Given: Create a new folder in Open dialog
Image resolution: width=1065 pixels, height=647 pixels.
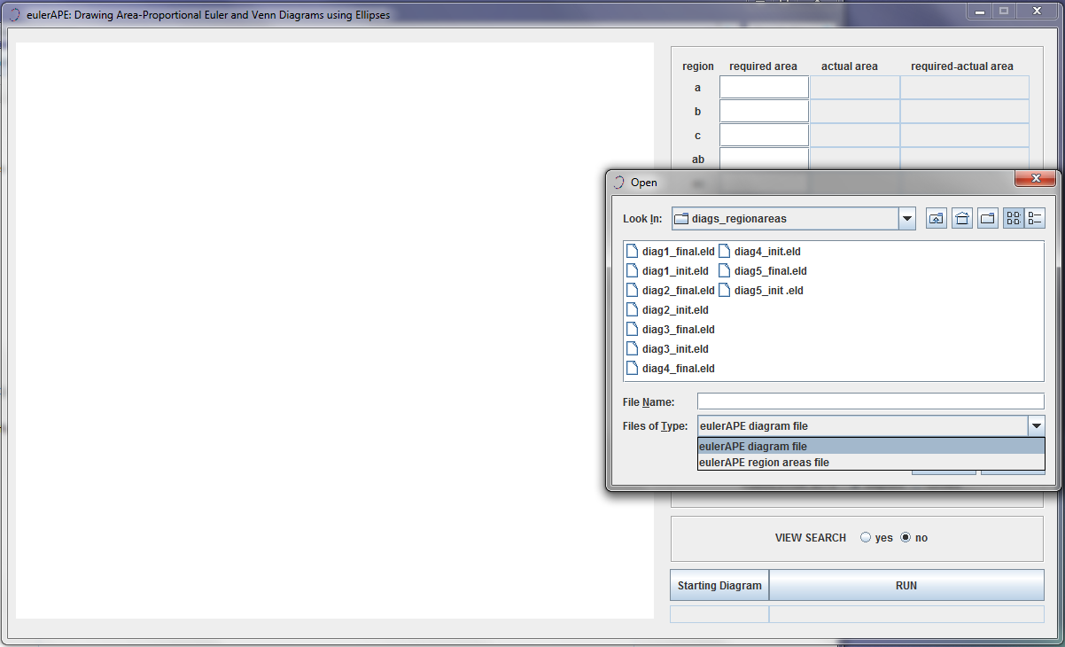Looking at the screenshot, I should (988, 219).
